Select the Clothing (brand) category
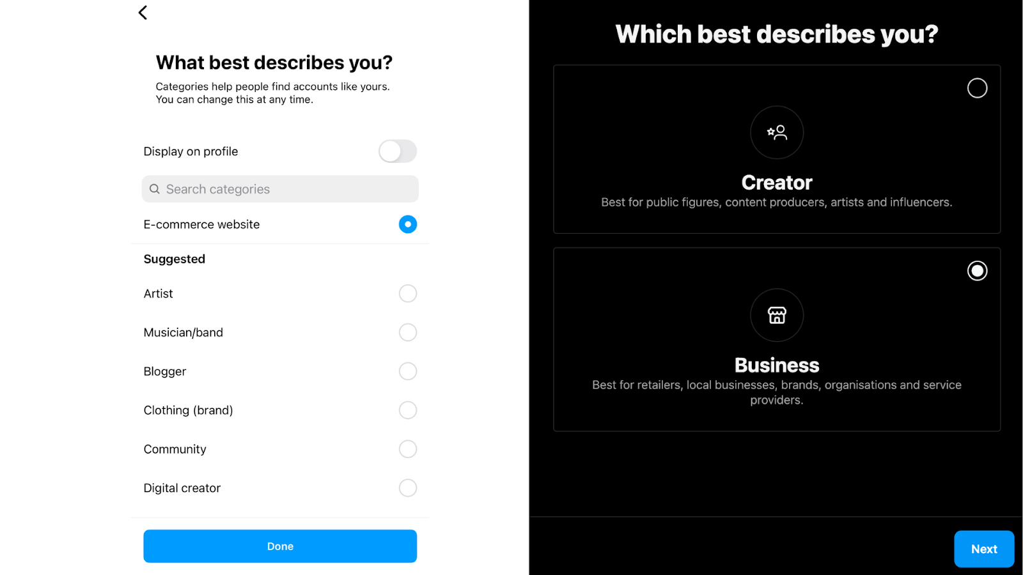Screen dimensions: 1023x575 407,410
